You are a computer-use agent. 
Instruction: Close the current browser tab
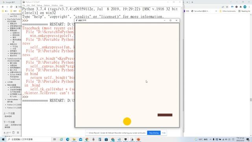pyautogui.click(x=187, y=2)
